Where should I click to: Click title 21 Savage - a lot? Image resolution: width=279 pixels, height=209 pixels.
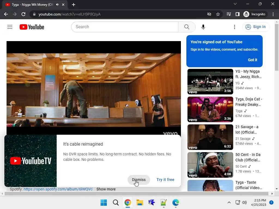(x=247, y=130)
